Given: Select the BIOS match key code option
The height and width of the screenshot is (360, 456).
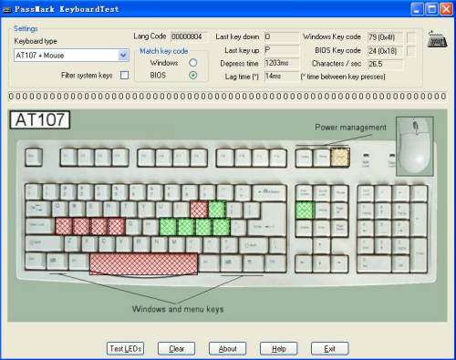Looking at the screenshot, I should tap(192, 75).
